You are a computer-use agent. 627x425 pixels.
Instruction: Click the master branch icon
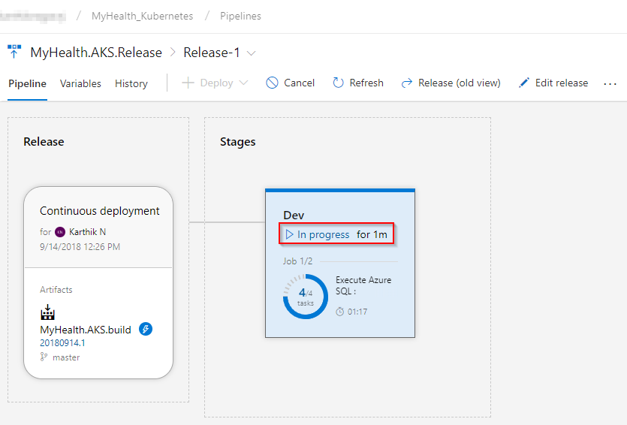(x=44, y=357)
